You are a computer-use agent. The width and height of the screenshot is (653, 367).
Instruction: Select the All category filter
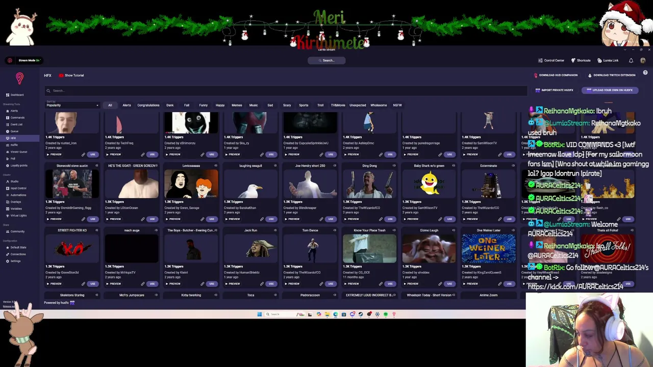pos(110,105)
